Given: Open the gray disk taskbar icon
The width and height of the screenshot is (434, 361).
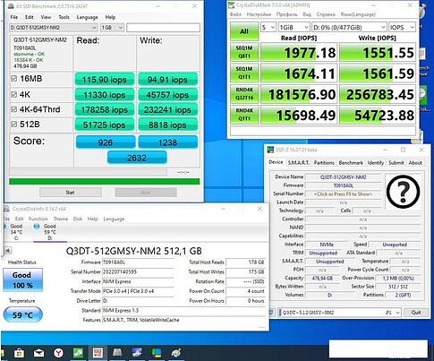Looking at the screenshot, I should [x=117, y=353].
